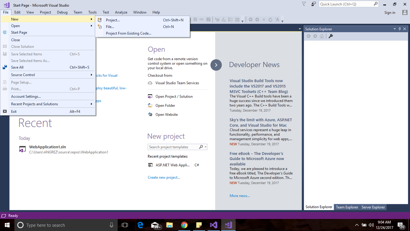Expand the Open submenu in File menu
Image resolution: width=410 pixels, height=231 pixels.
click(48, 26)
